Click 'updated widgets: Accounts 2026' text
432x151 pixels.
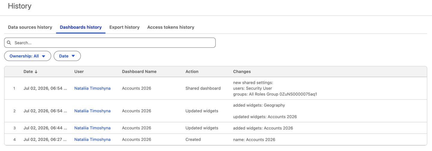265,117
